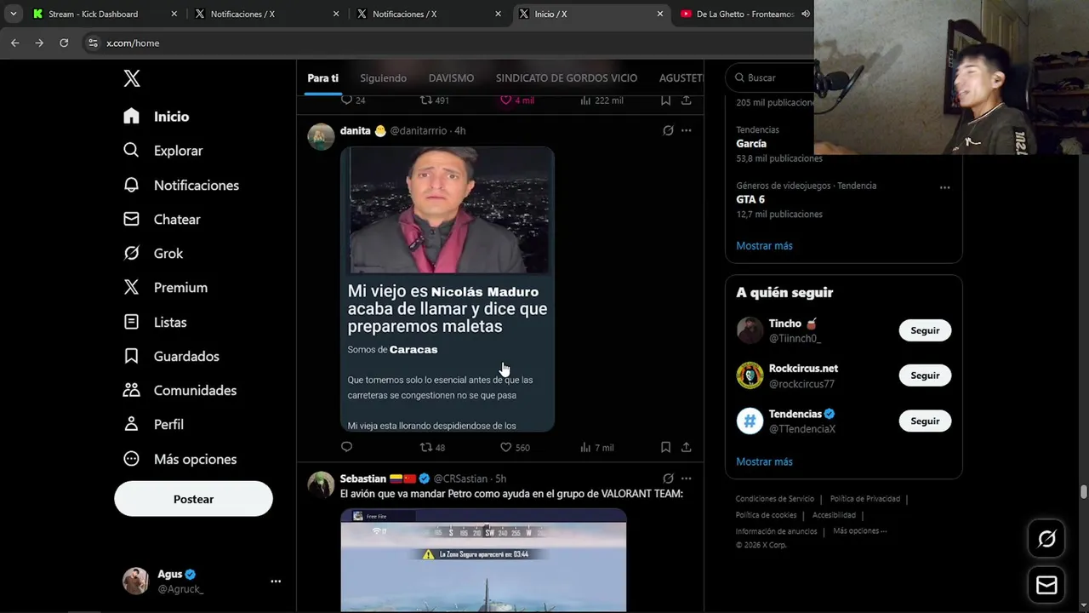Open Condiciones de Servicio link
The width and height of the screenshot is (1089, 613).
point(774,499)
